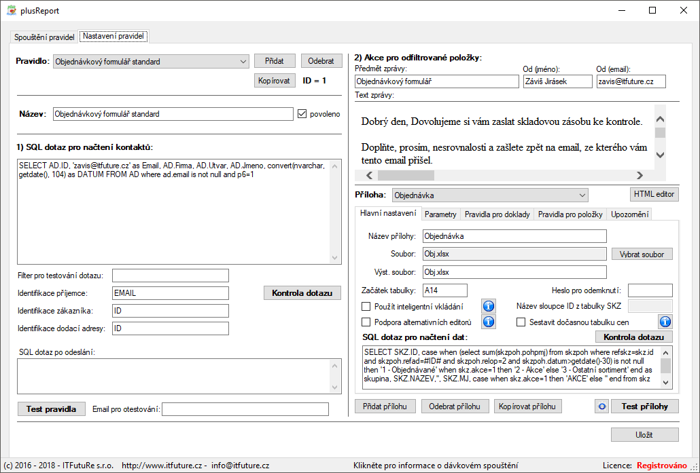Click the Heslo pro odemknutí field
Screen dimensions: 700x473
650,290
